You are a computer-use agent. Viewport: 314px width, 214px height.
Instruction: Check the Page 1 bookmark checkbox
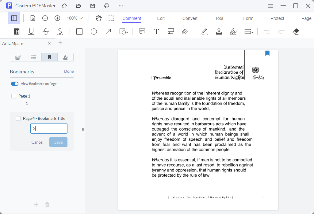click(13, 96)
